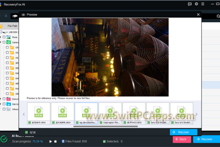Click the NE folder icon in tree
Image resolution: width=220 pixels, height=147 pixels.
coord(12,83)
